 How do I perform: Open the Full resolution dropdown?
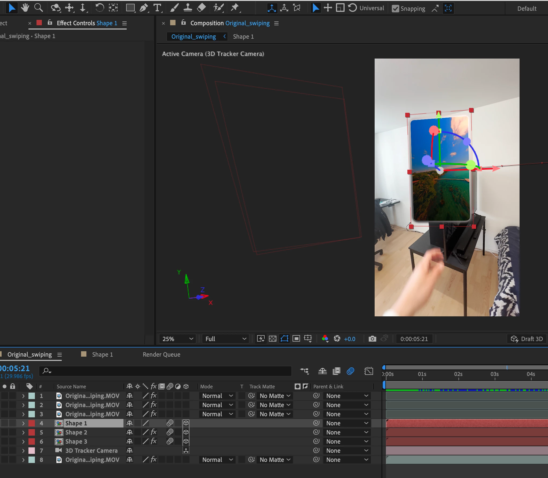pos(225,339)
